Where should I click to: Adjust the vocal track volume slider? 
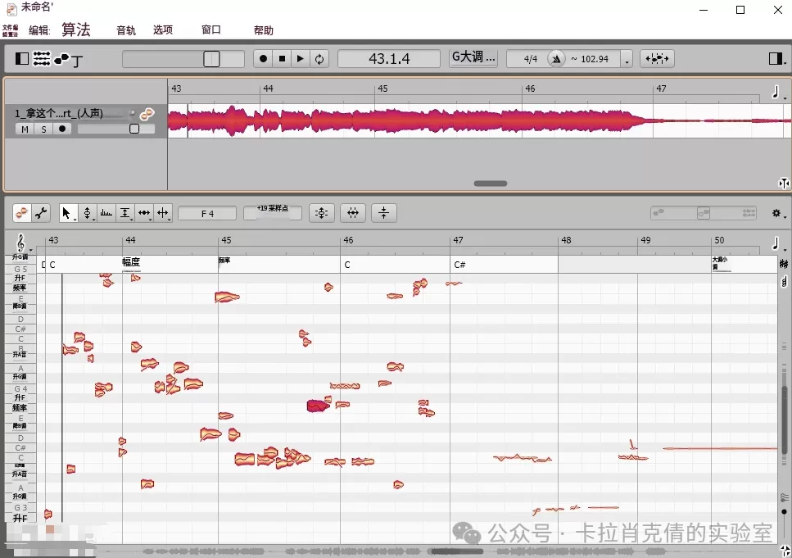pos(134,129)
